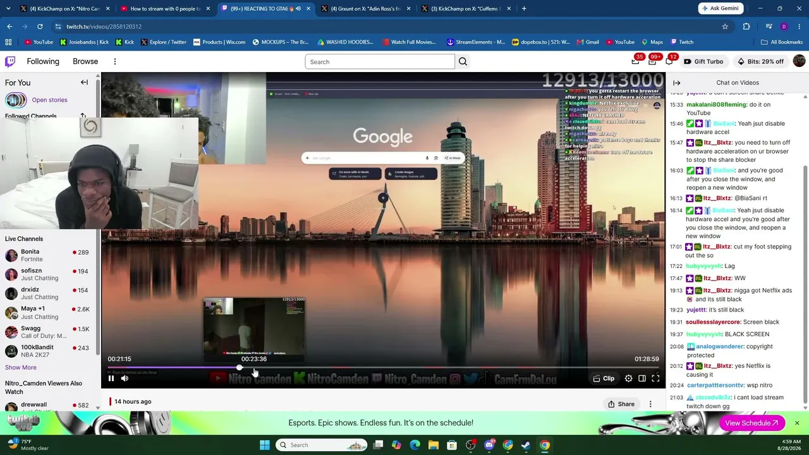Screen dimensions: 809x455
Task: Open File Explorer from the taskbar
Action: pos(434,445)
